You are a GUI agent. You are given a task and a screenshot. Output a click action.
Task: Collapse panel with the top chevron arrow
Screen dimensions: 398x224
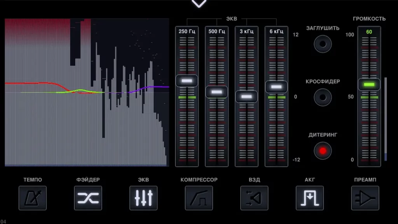(199, 4)
